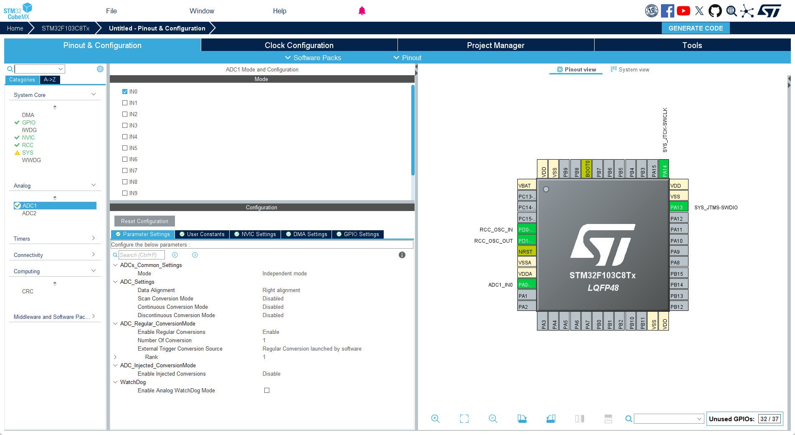The width and height of the screenshot is (795, 435).
Task: Click the green PA13 pin on the chip
Action: coord(678,207)
